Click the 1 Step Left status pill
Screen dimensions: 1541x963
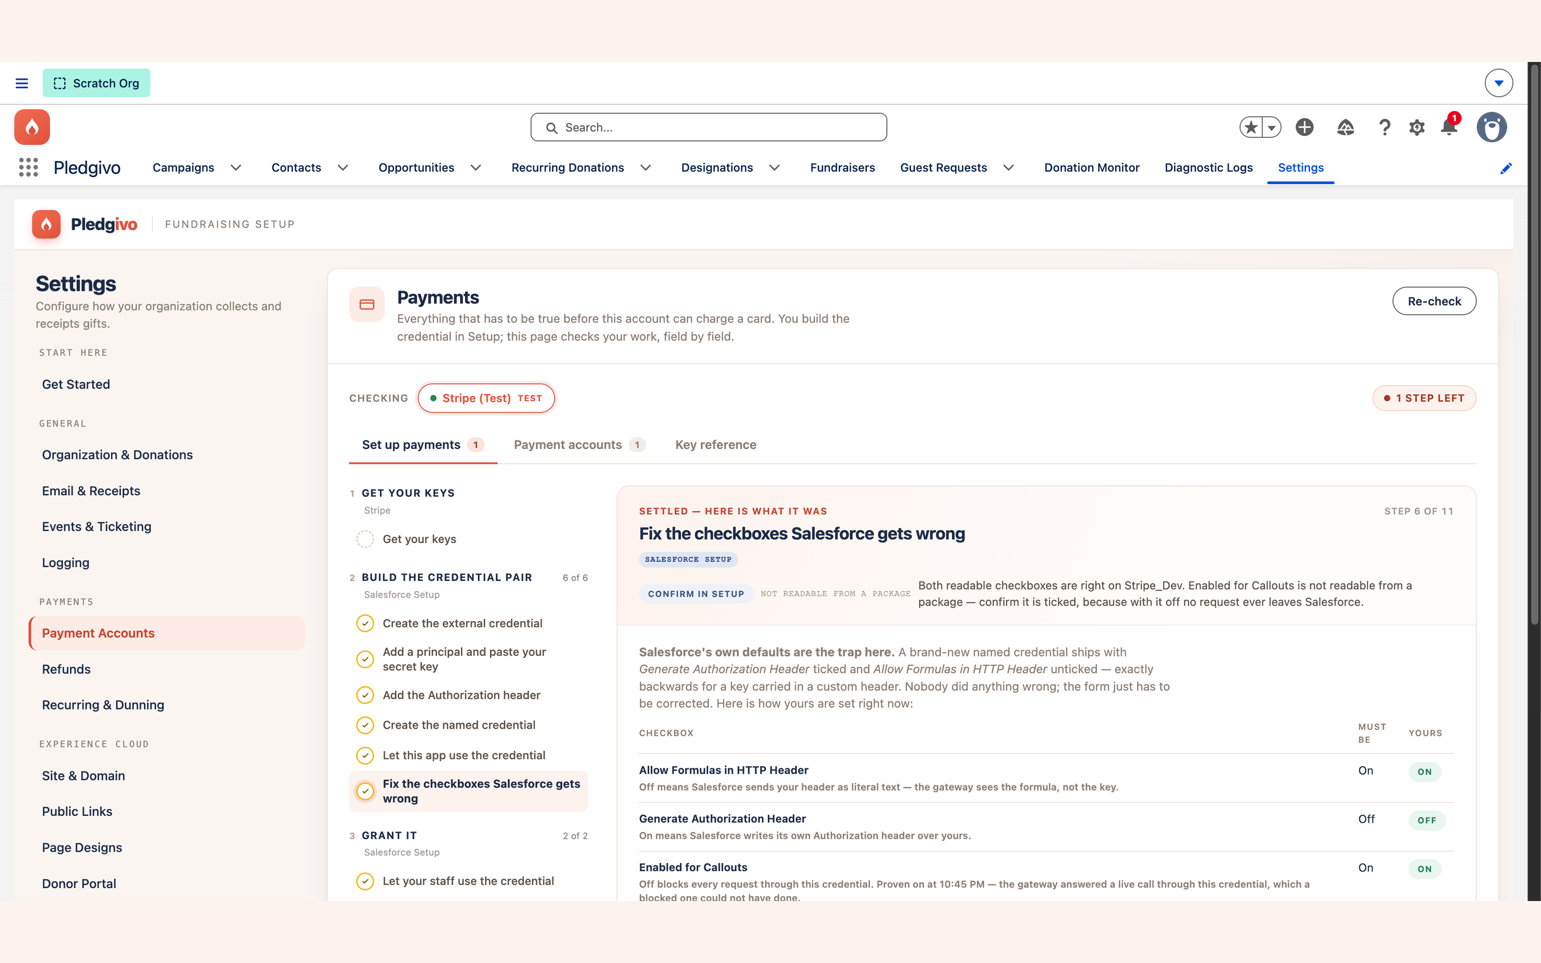(x=1424, y=398)
